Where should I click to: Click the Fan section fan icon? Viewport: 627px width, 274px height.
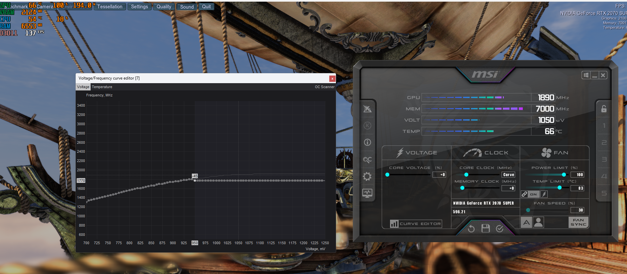click(x=546, y=152)
